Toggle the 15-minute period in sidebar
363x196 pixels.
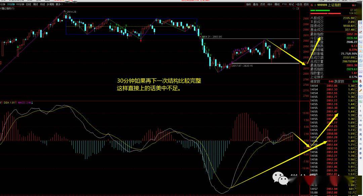tap(360, 116)
